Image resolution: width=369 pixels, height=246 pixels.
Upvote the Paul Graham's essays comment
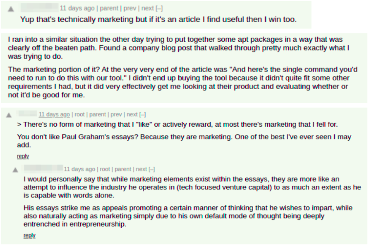tap(9, 115)
